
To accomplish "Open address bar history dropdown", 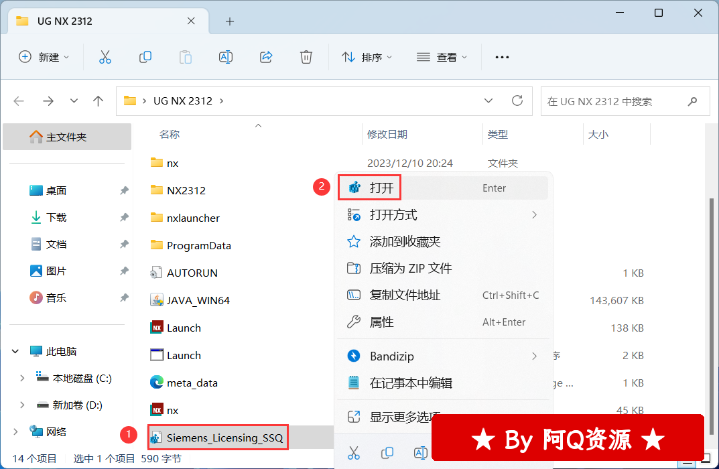I will 488,101.
